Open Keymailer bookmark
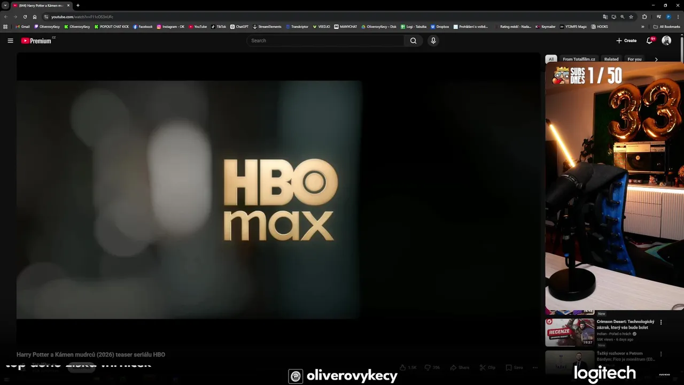Image resolution: width=684 pixels, height=385 pixels. [546, 26]
